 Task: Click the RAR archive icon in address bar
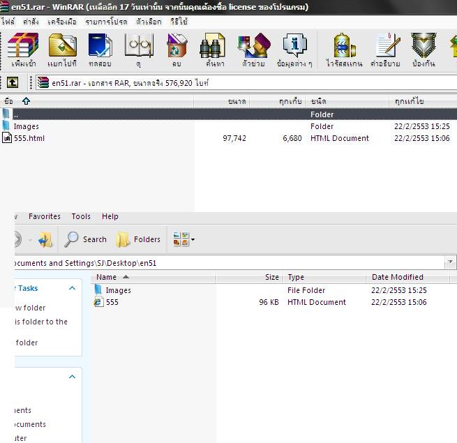43,82
